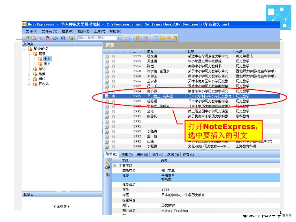Toggle the star on 杨栋梁 1985 row
This screenshot has width=296, height=222.
click(x=113, y=101)
